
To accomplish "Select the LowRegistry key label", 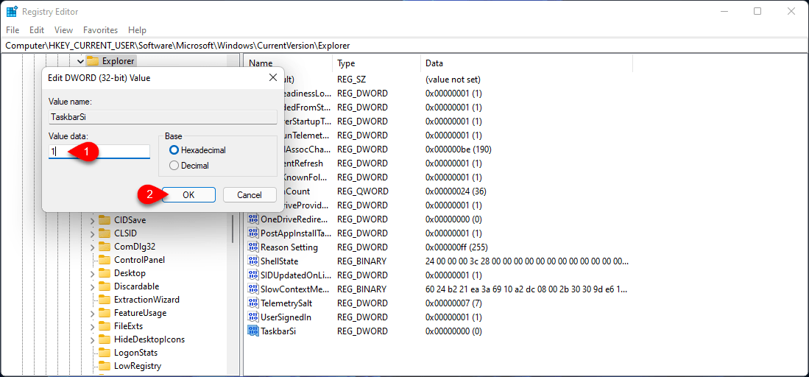I will click(x=138, y=366).
